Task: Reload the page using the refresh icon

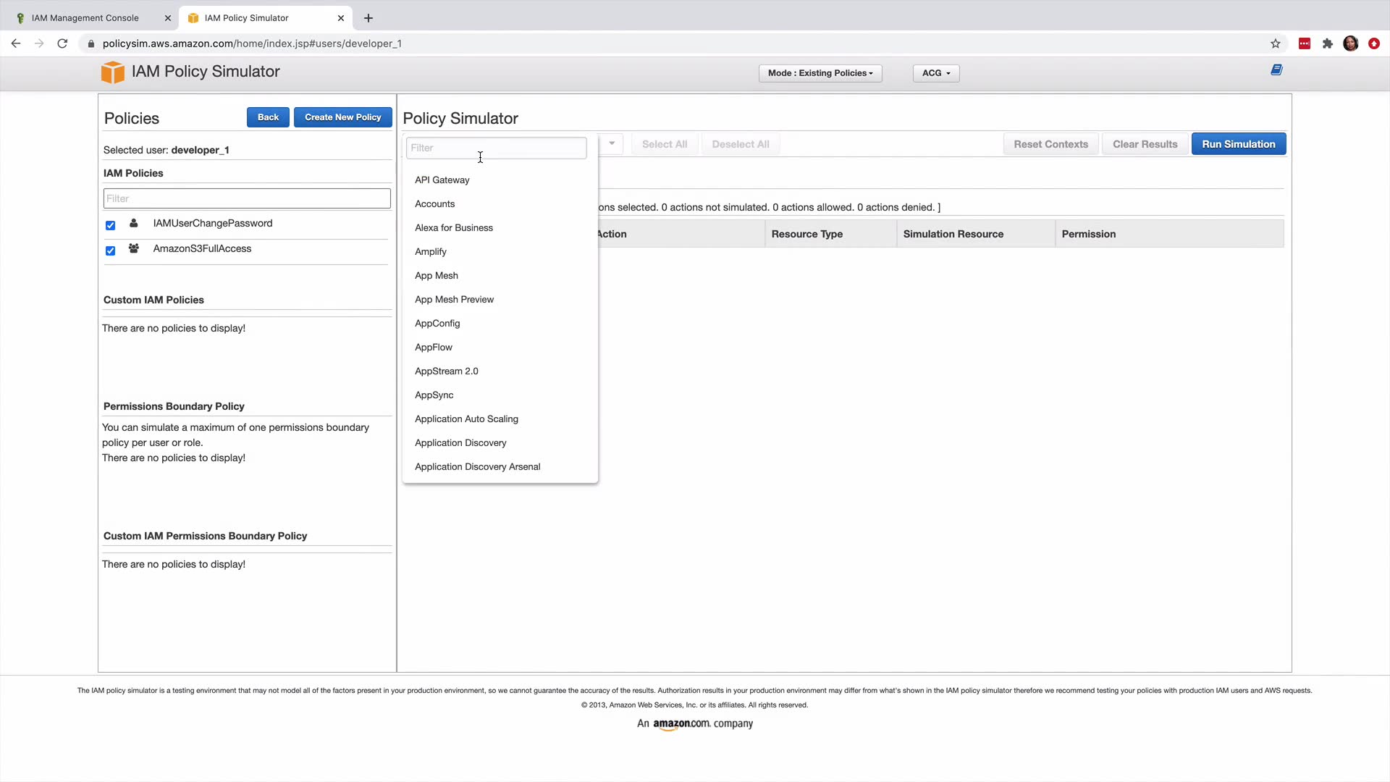Action: [x=62, y=43]
